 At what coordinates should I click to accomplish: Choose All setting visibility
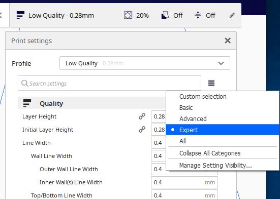(223, 141)
